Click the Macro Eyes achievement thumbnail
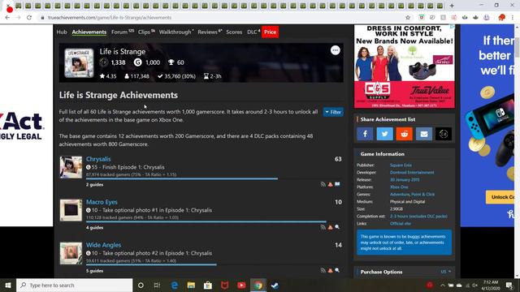 (x=71, y=210)
